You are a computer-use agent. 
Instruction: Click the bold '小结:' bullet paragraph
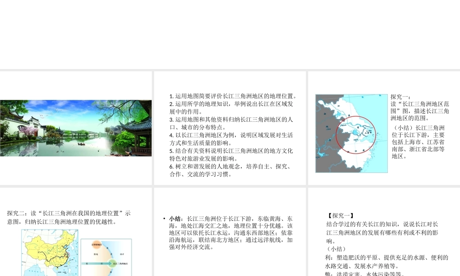(230, 233)
